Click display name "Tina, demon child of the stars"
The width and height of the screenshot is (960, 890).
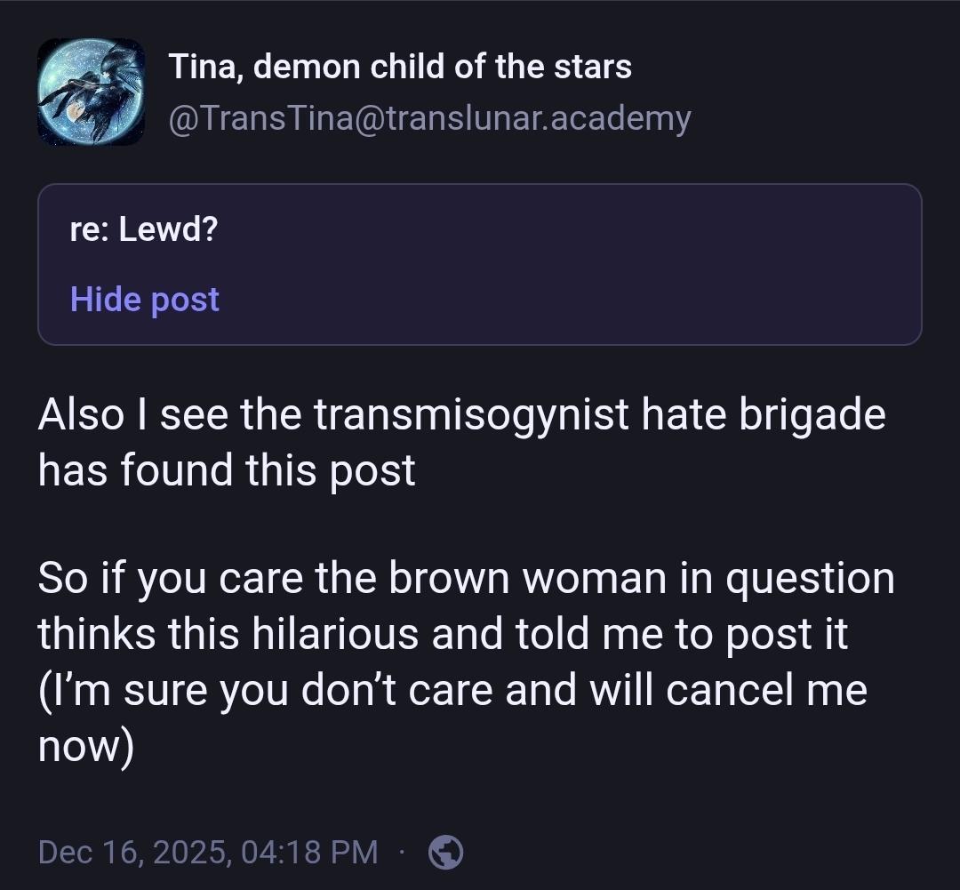pyautogui.click(x=400, y=67)
